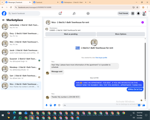Open the Gurpreet conversation
150x120 pixels.
click(21, 60)
